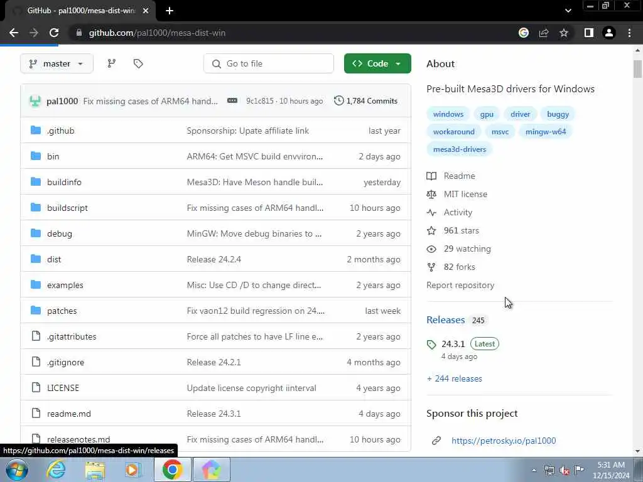View the 961 stars list
This screenshot has width=643, height=482.
(453, 230)
